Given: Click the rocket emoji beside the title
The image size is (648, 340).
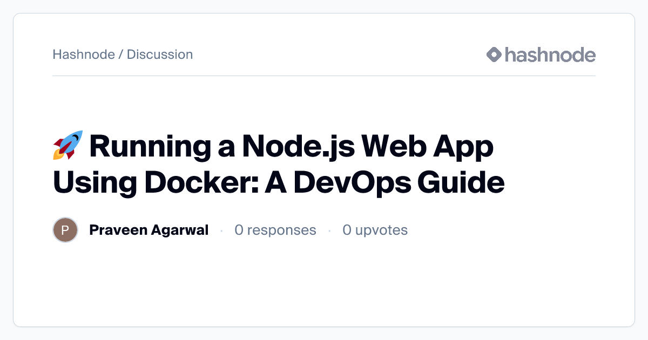Looking at the screenshot, I should [x=67, y=145].
